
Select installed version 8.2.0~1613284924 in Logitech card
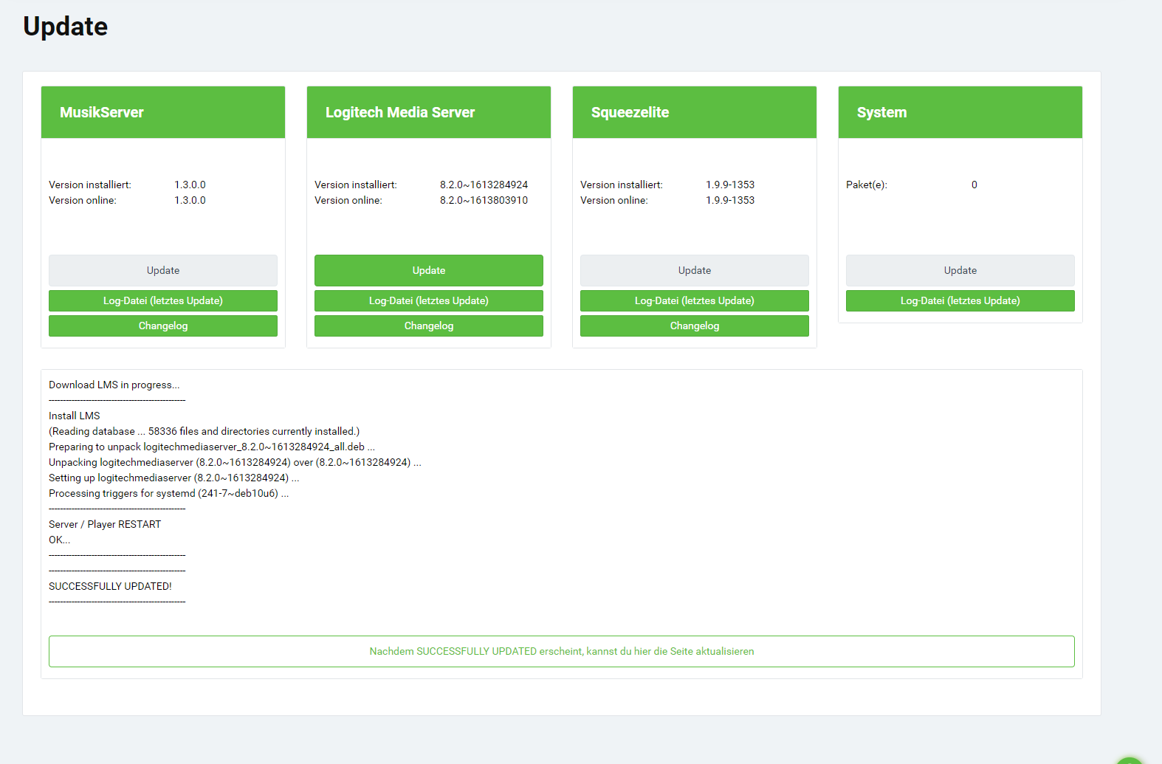tap(484, 185)
